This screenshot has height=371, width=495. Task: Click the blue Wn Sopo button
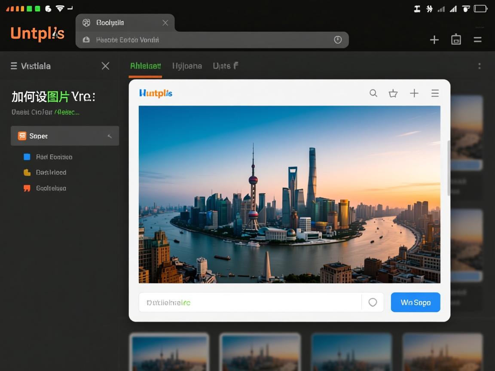click(416, 302)
